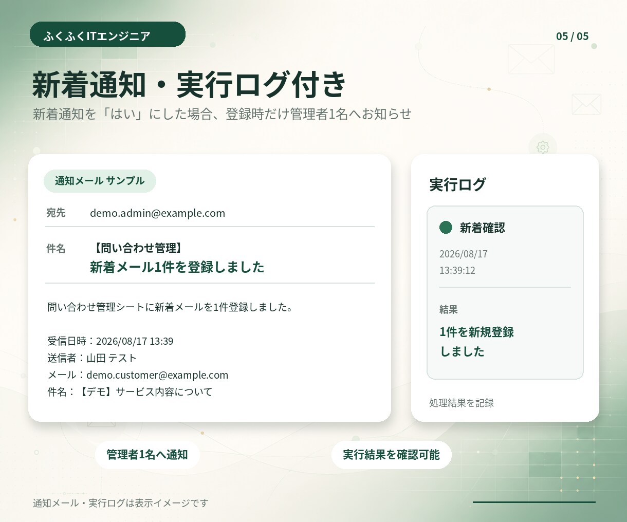Screen dimensions: 627x522
Task: Click the ふくふくITエンジニア badge
Action: coord(107,34)
